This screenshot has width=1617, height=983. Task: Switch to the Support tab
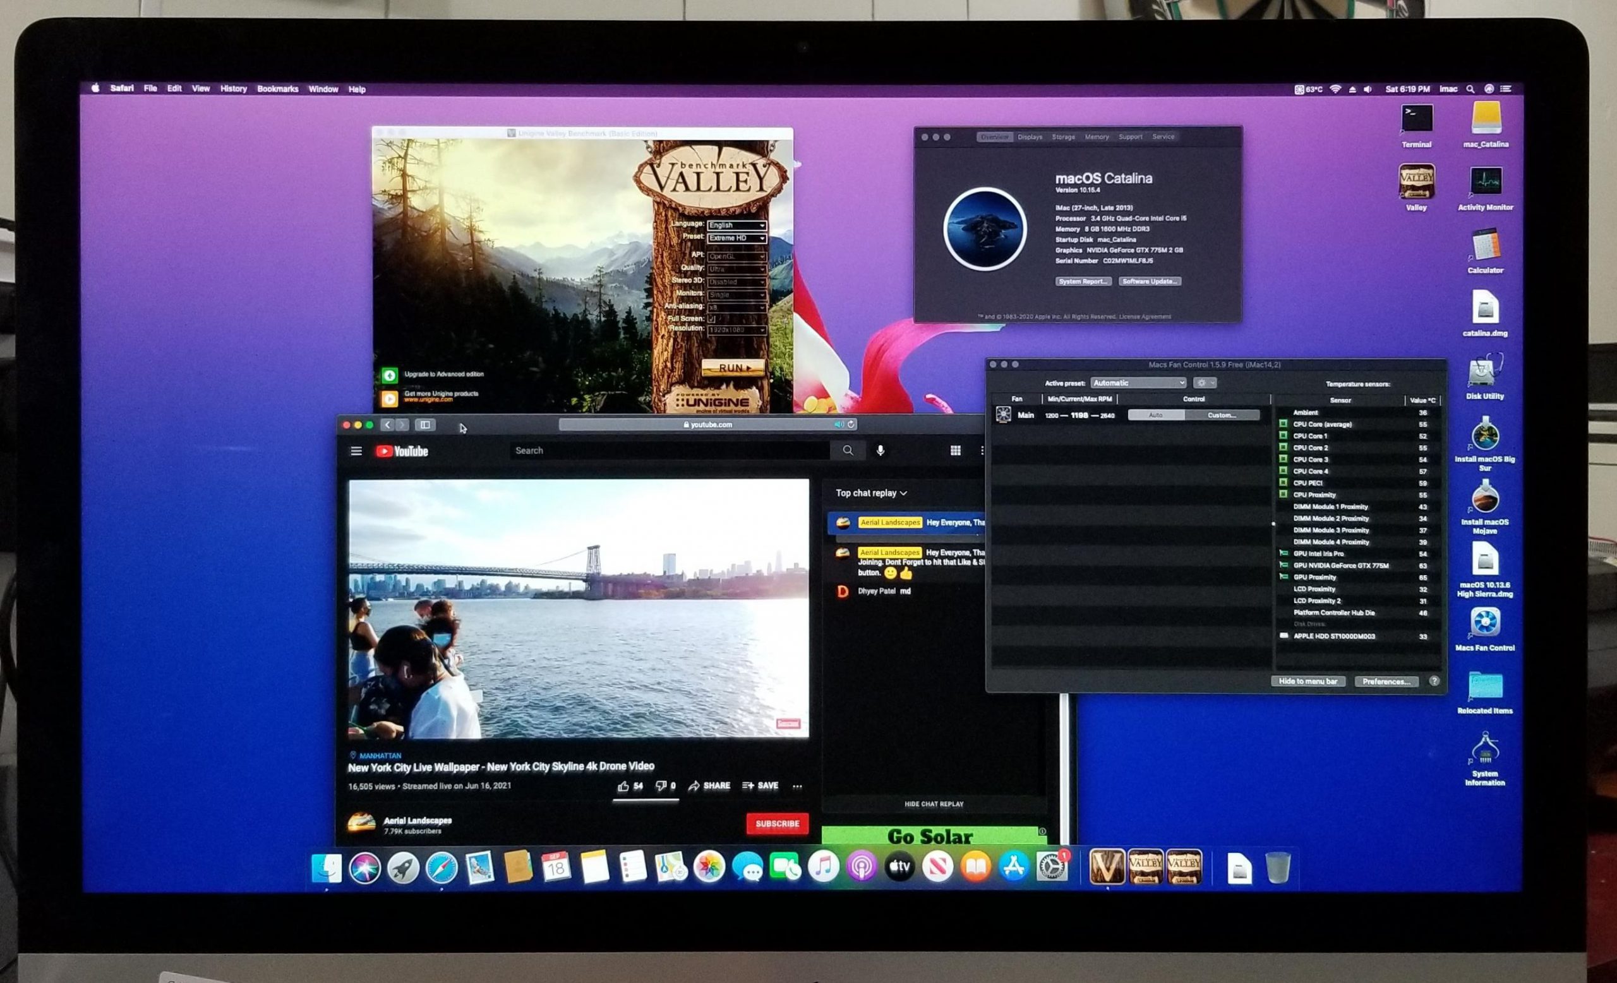[1130, 137]
